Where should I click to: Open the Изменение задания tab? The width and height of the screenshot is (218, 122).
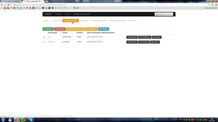(x=99, y=20)
